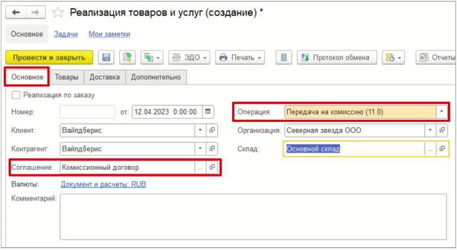Image resolution: width=457 pixels, height=250 pixels.
Task: Click the Номер input field
Action: (87, 112)
